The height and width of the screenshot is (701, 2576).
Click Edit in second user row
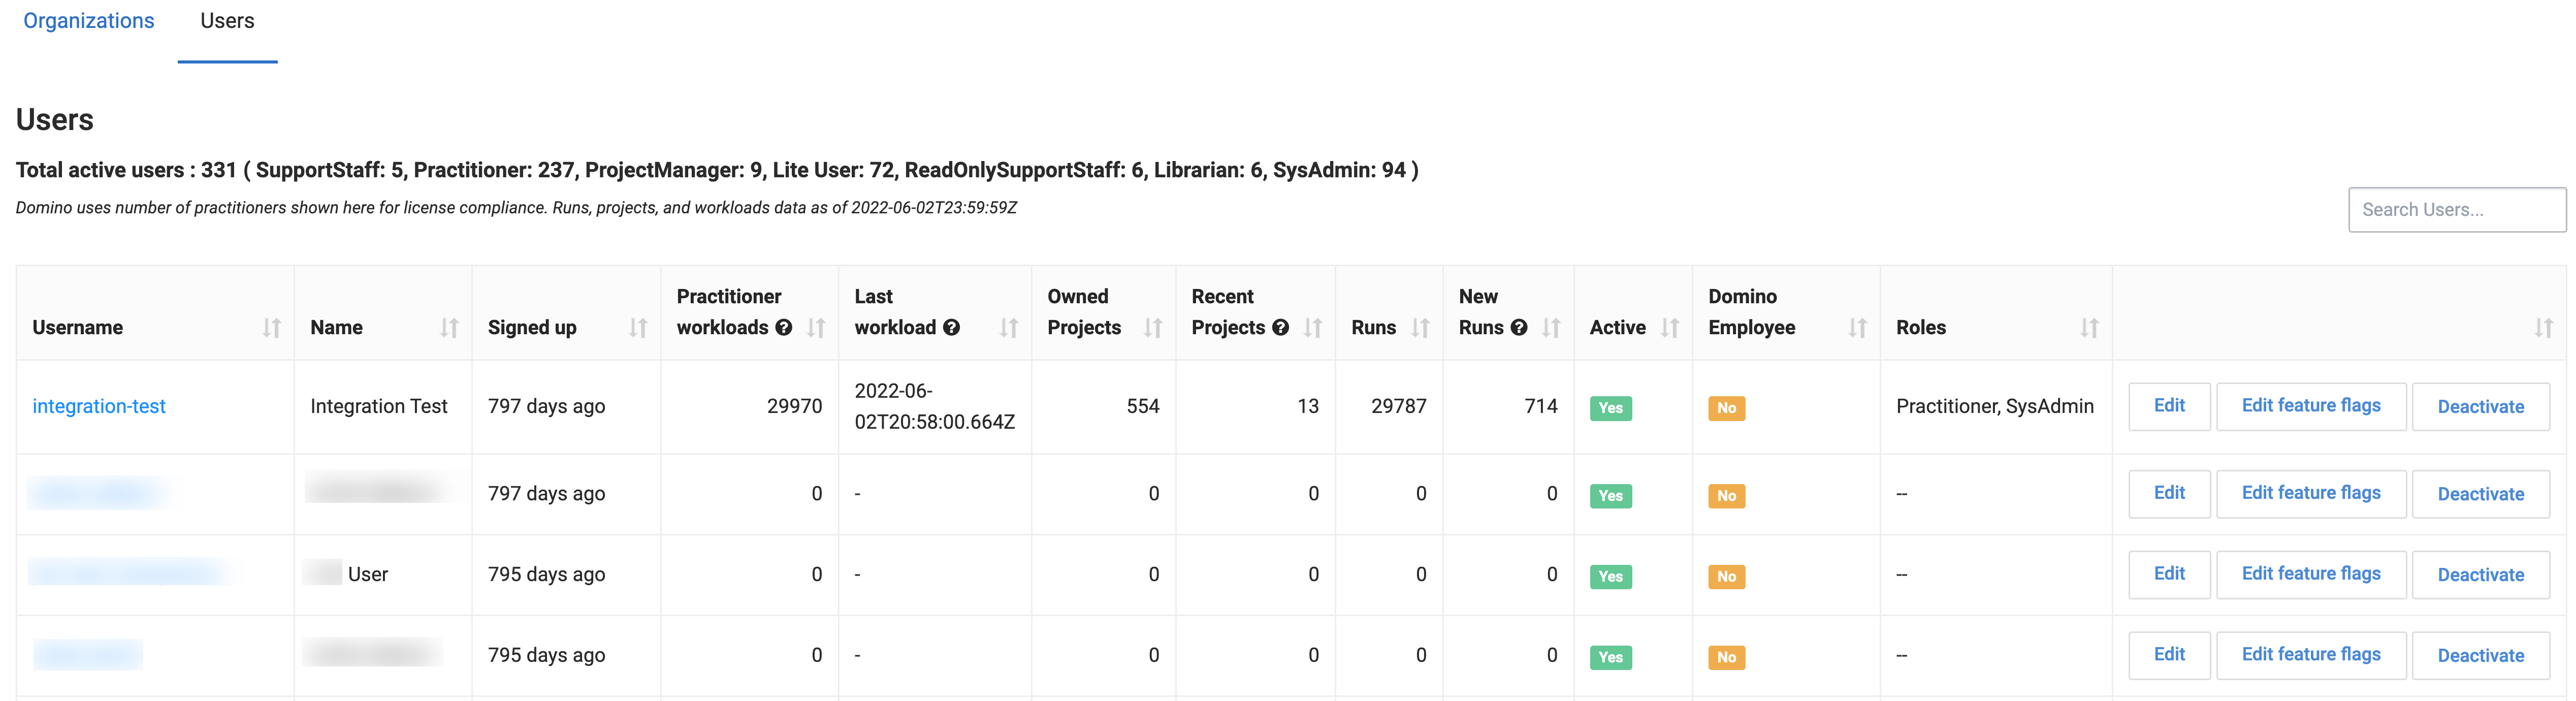click(2169, 493)
